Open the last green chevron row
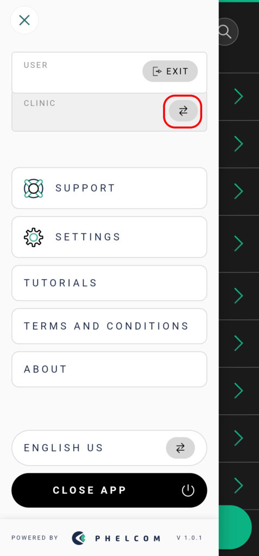 [x=239, y=485]
